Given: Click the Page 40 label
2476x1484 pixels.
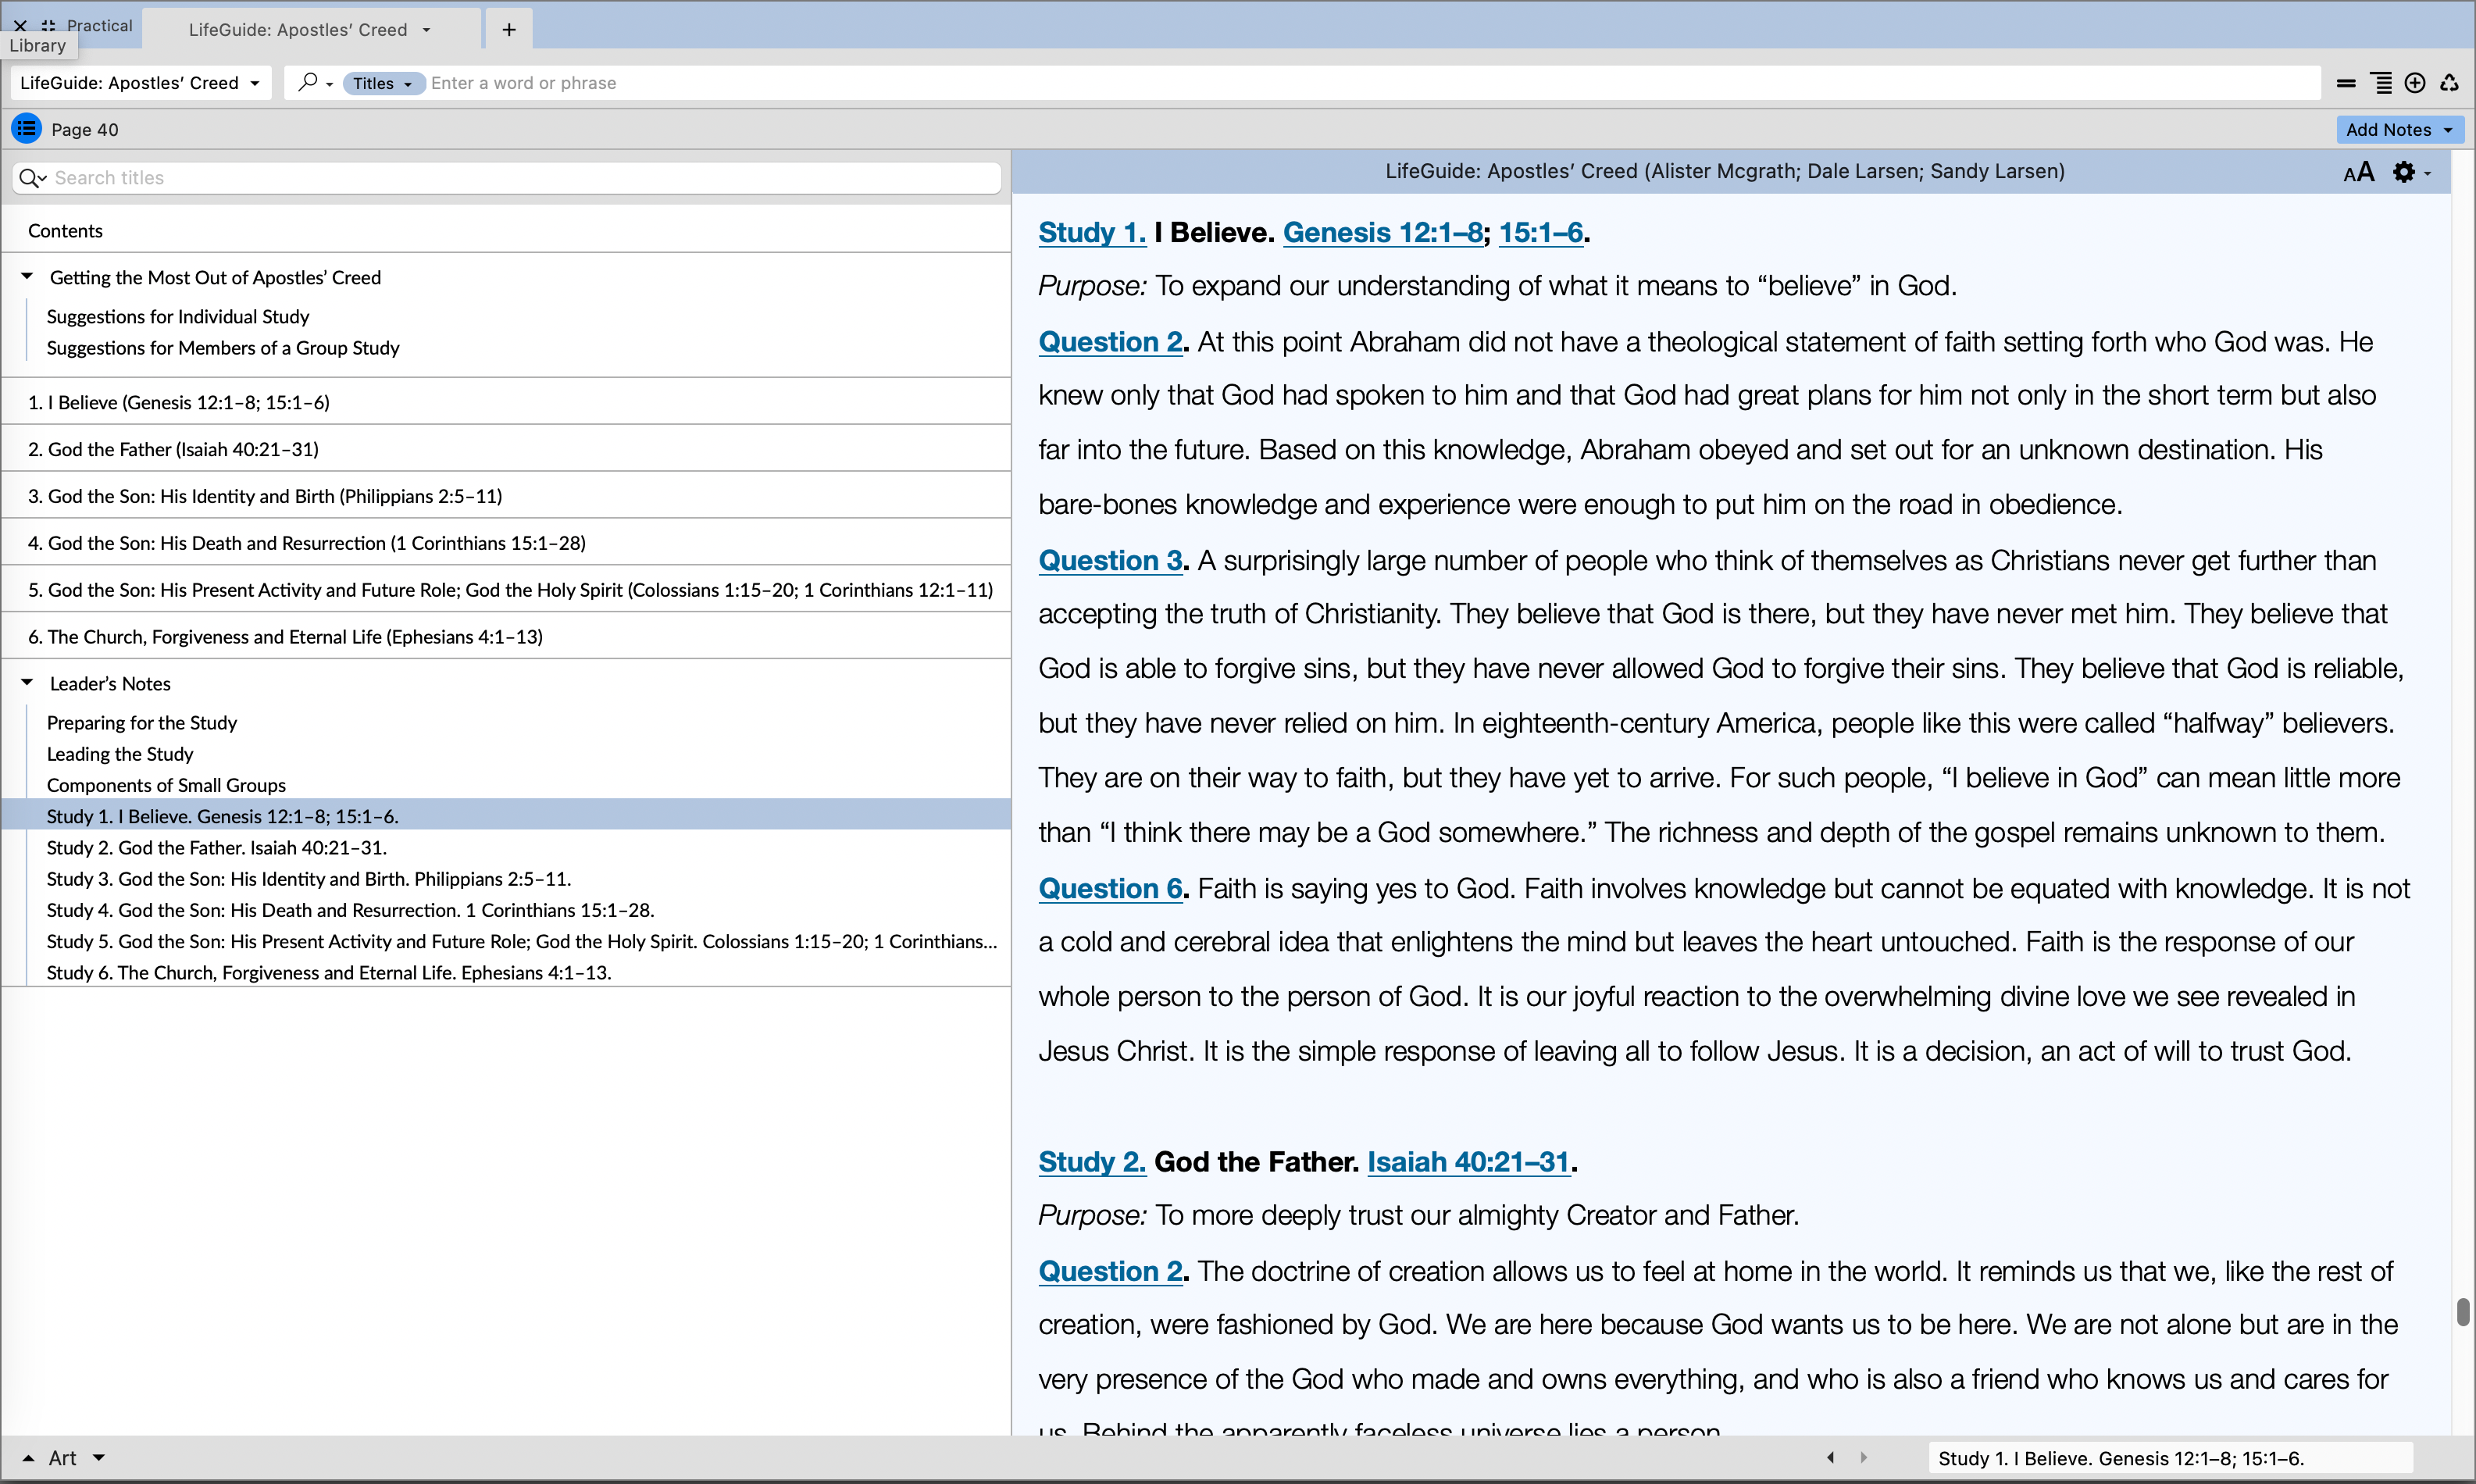Looking at the screenshot, I should click(x=85, y=129).
